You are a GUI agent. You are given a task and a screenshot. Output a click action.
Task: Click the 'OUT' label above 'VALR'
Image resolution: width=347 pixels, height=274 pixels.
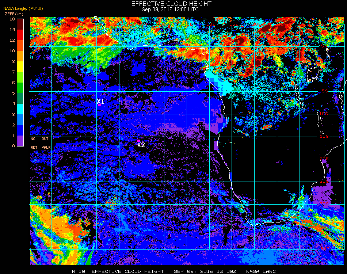[45, 139]
